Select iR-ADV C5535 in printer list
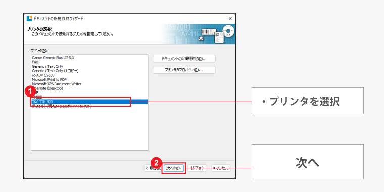Viewport: 384px width, 192px height. 43,75
